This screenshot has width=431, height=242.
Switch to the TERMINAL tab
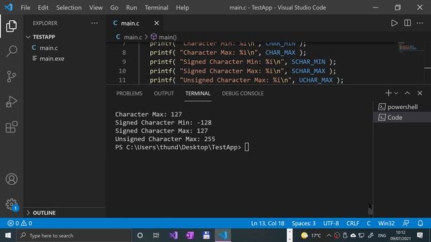198,93
